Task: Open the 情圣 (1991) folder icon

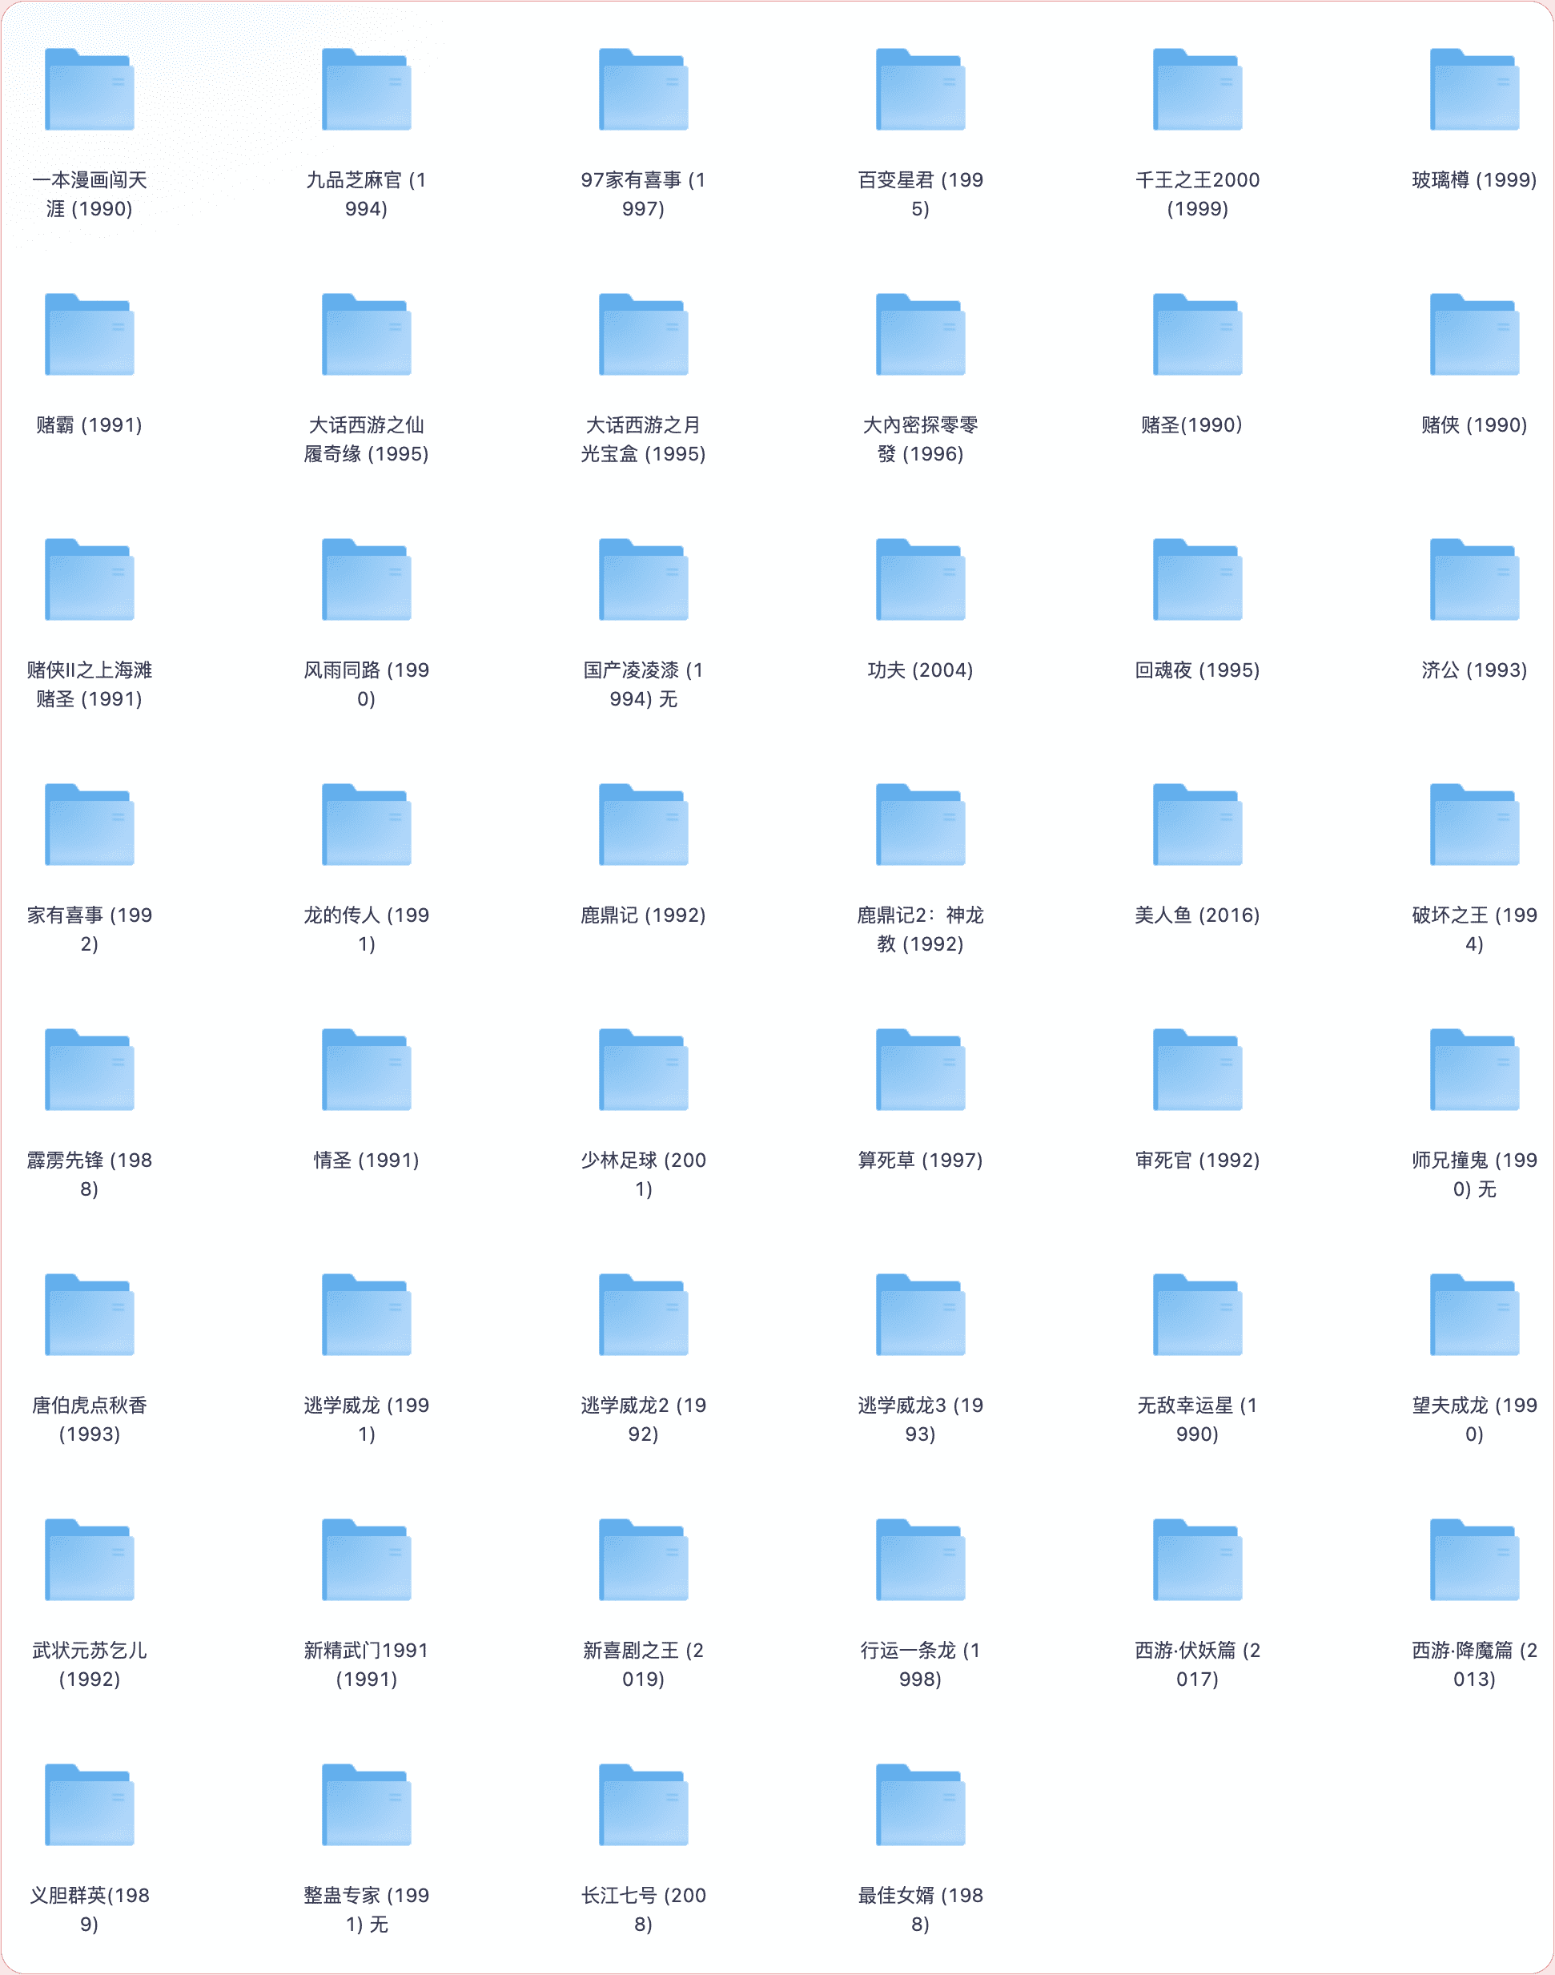Action: coord(366,1069)
